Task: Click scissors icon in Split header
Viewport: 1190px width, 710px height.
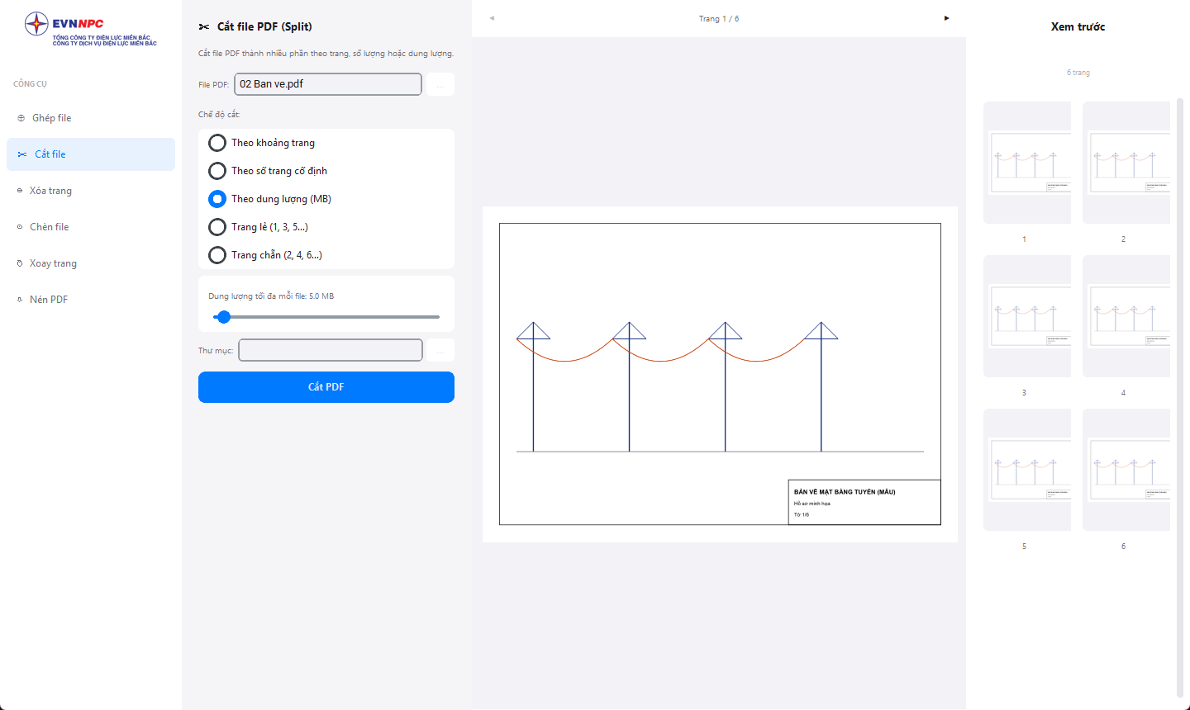Action: point(204,27)
